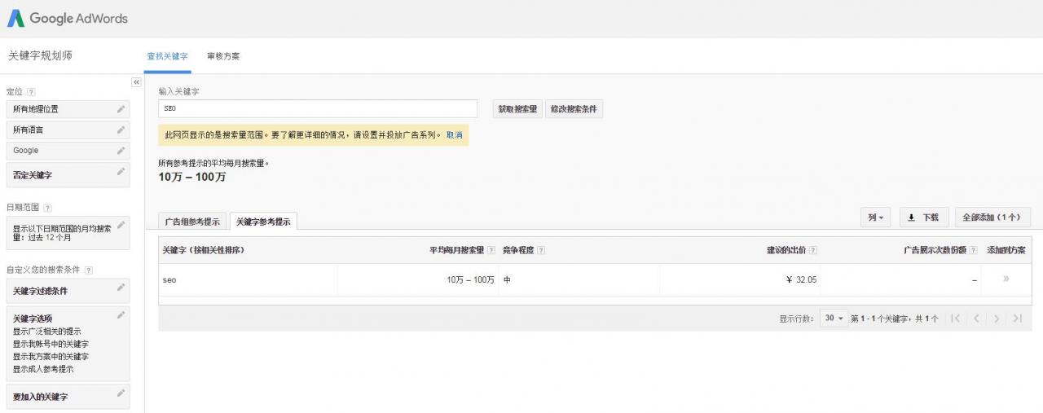Click pencil icon next to Google network
The height and width of the screenshot is (413, 1043).
121,151
